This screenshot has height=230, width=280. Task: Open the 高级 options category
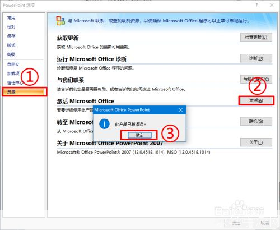click(x=11, y=54)
